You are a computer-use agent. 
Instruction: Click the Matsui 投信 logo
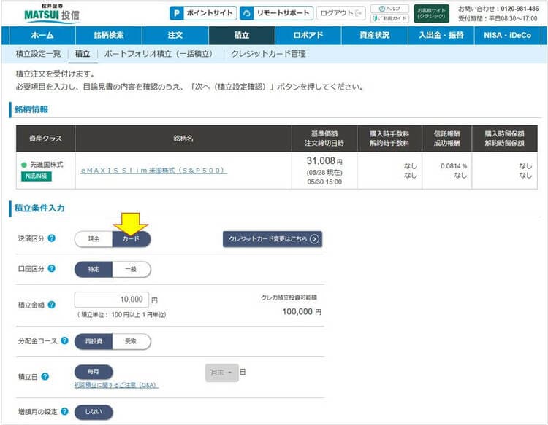click(x=52, y=13)
